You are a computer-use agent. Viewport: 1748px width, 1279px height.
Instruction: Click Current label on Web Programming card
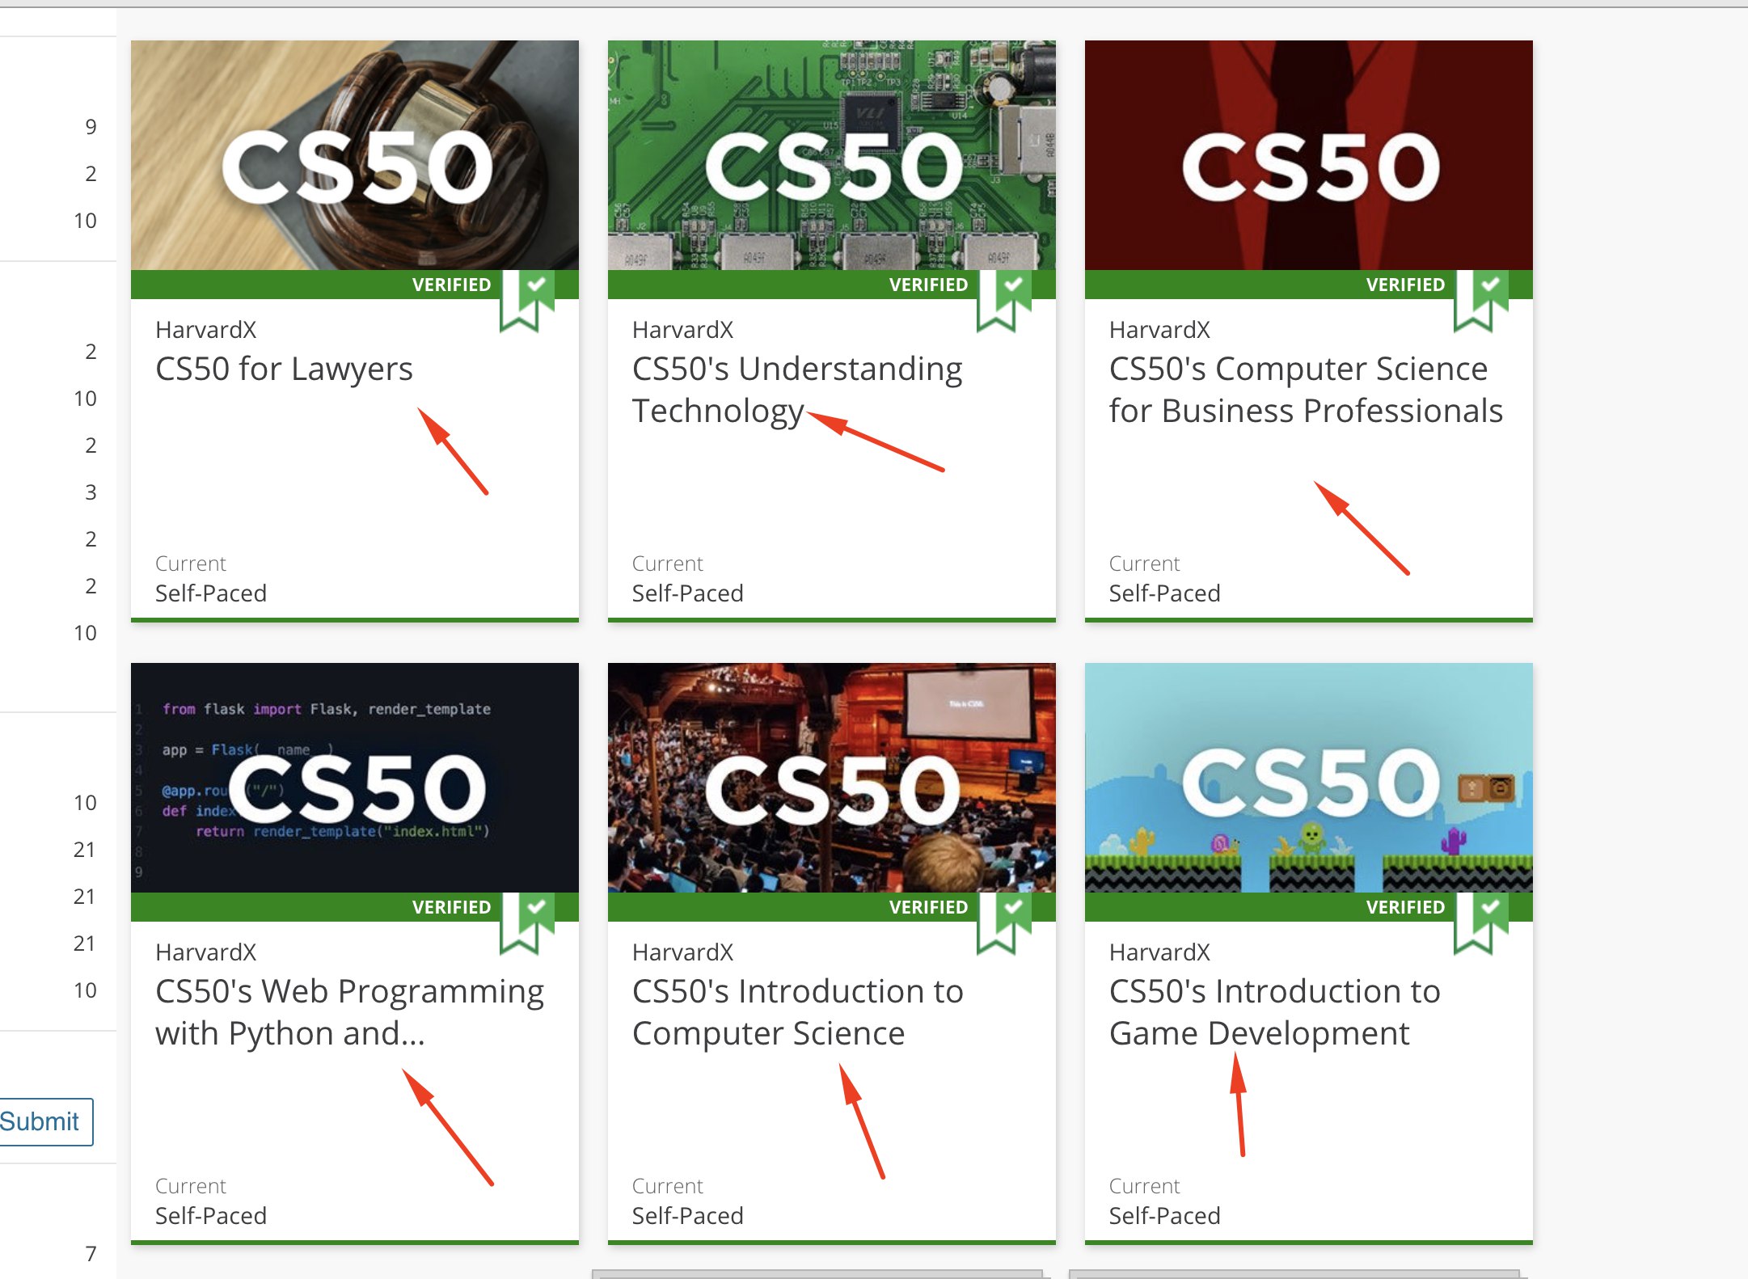[x=191, y=1186]
